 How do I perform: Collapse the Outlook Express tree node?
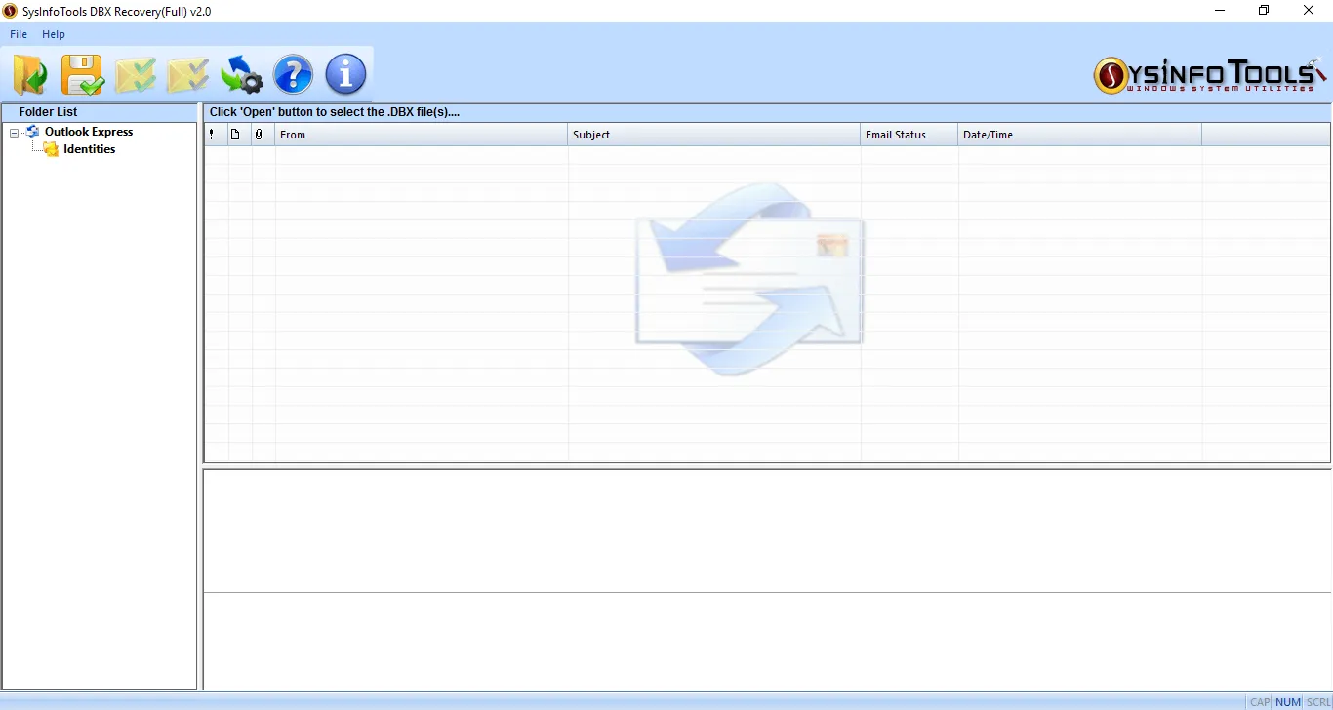click(15, 132)
